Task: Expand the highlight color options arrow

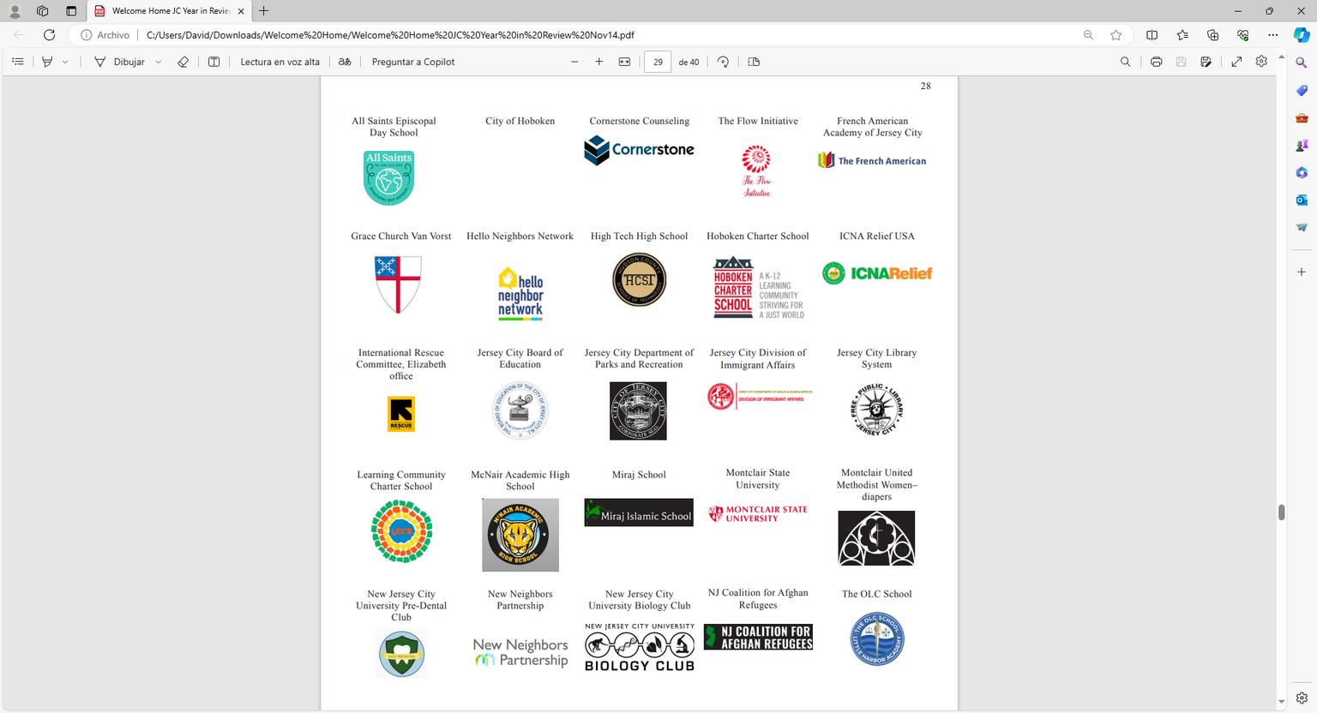Action: click(65, 62)
